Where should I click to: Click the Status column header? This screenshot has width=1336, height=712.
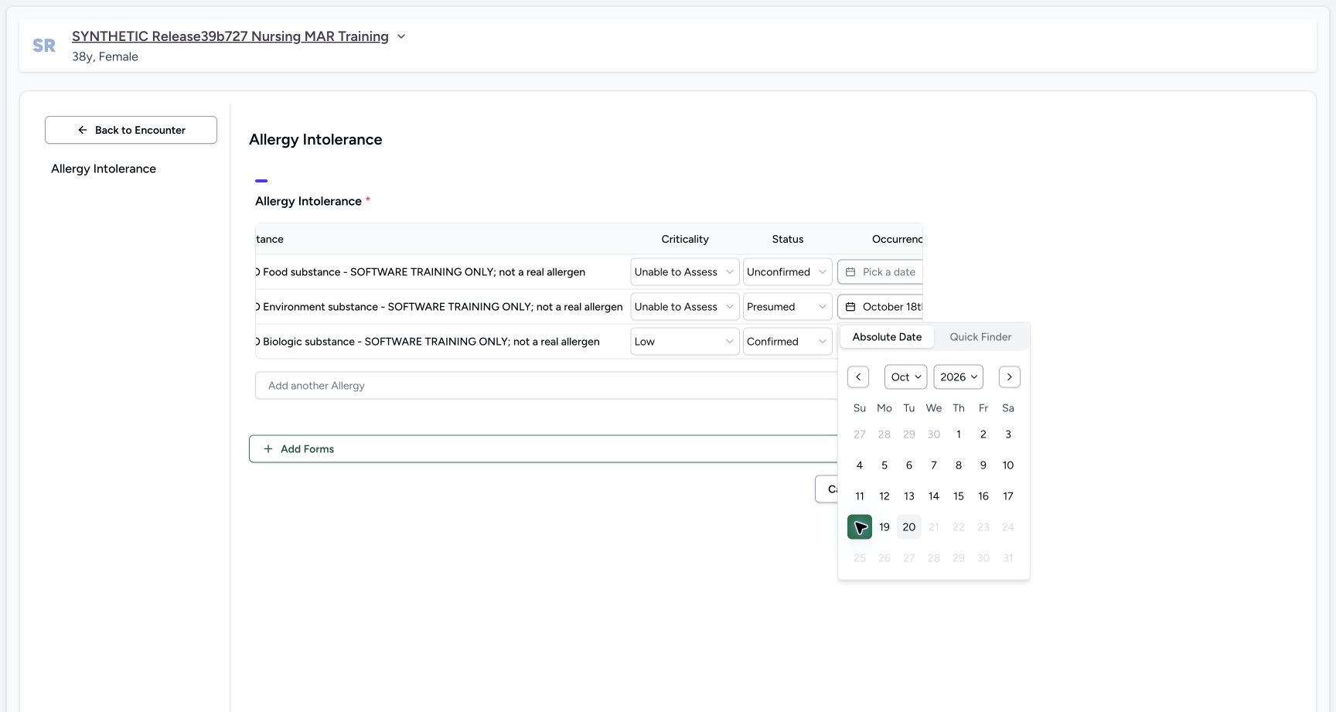pyautogui.click(x=788, y=240)
